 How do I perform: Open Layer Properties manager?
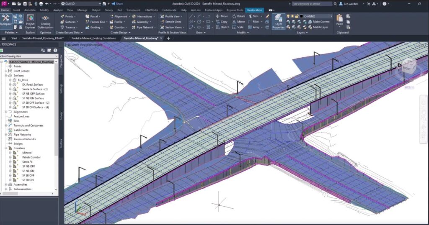click(x=278, y=21)
